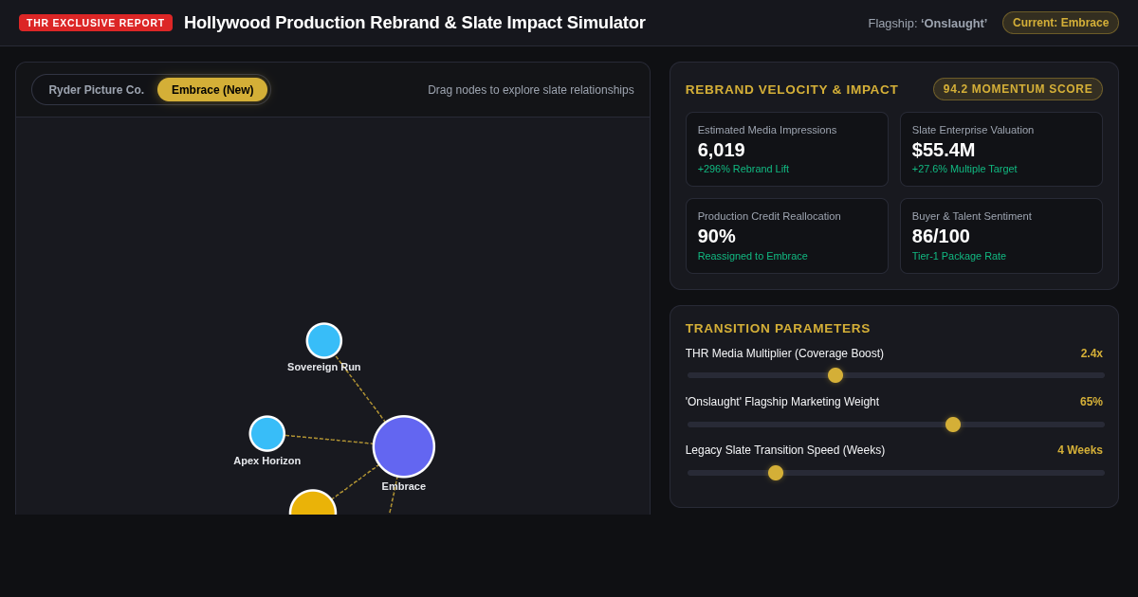1138x597 pixels.
Task: Open the Slate Enterprise Valuation card
Action: click(1001, 150)
